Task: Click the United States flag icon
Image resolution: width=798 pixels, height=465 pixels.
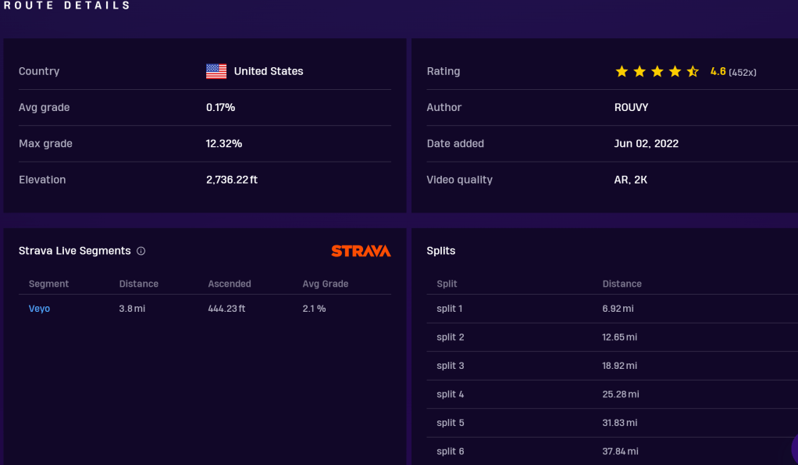Action: coord(216,71)
